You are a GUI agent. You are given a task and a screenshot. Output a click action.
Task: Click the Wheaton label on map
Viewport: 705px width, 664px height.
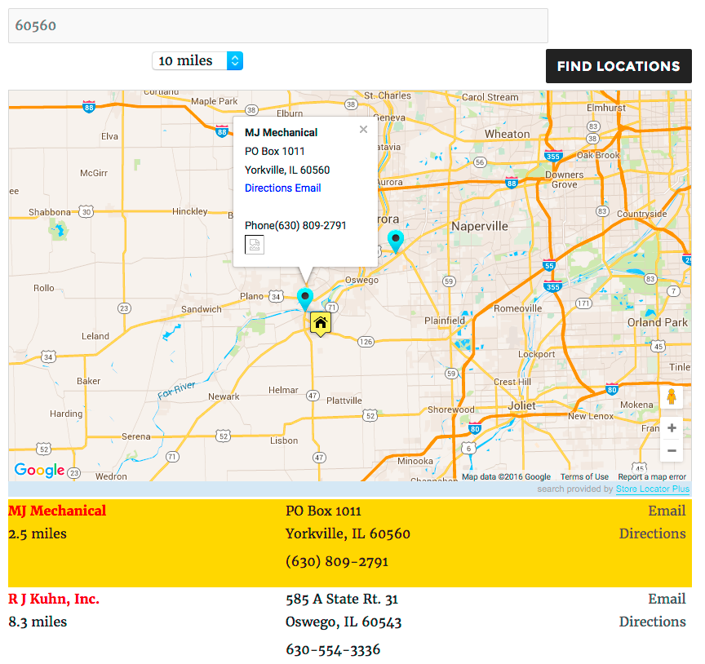[508, 134]
